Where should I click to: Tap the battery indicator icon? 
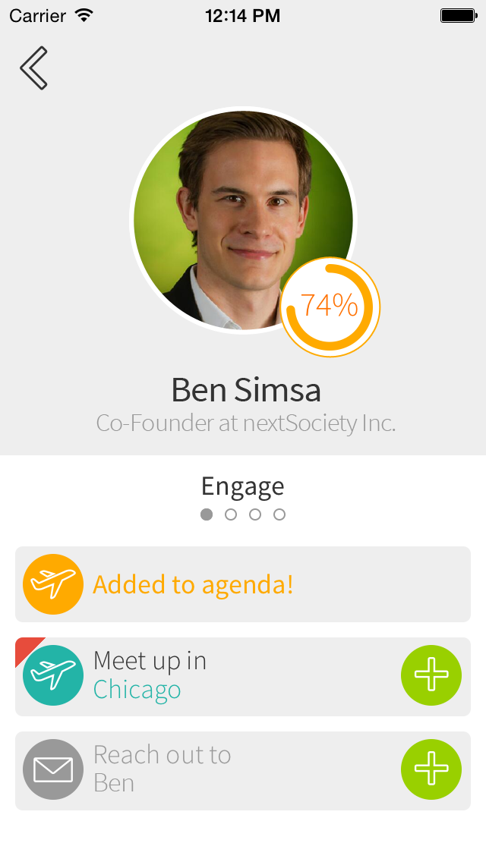click(x=457, y=15)
